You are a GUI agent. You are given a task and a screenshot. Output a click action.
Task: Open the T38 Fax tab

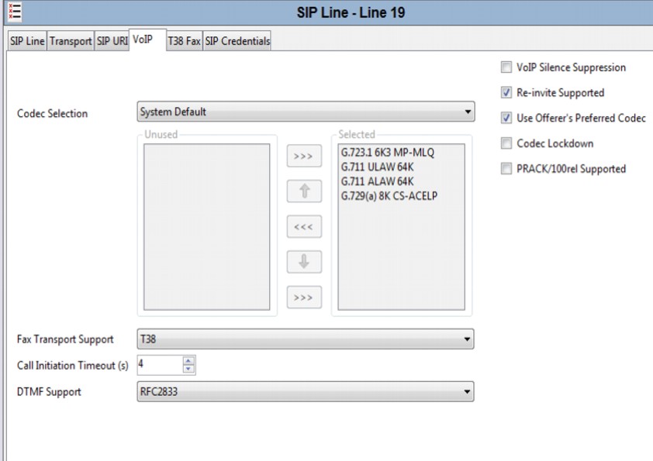tap(184, 41)
